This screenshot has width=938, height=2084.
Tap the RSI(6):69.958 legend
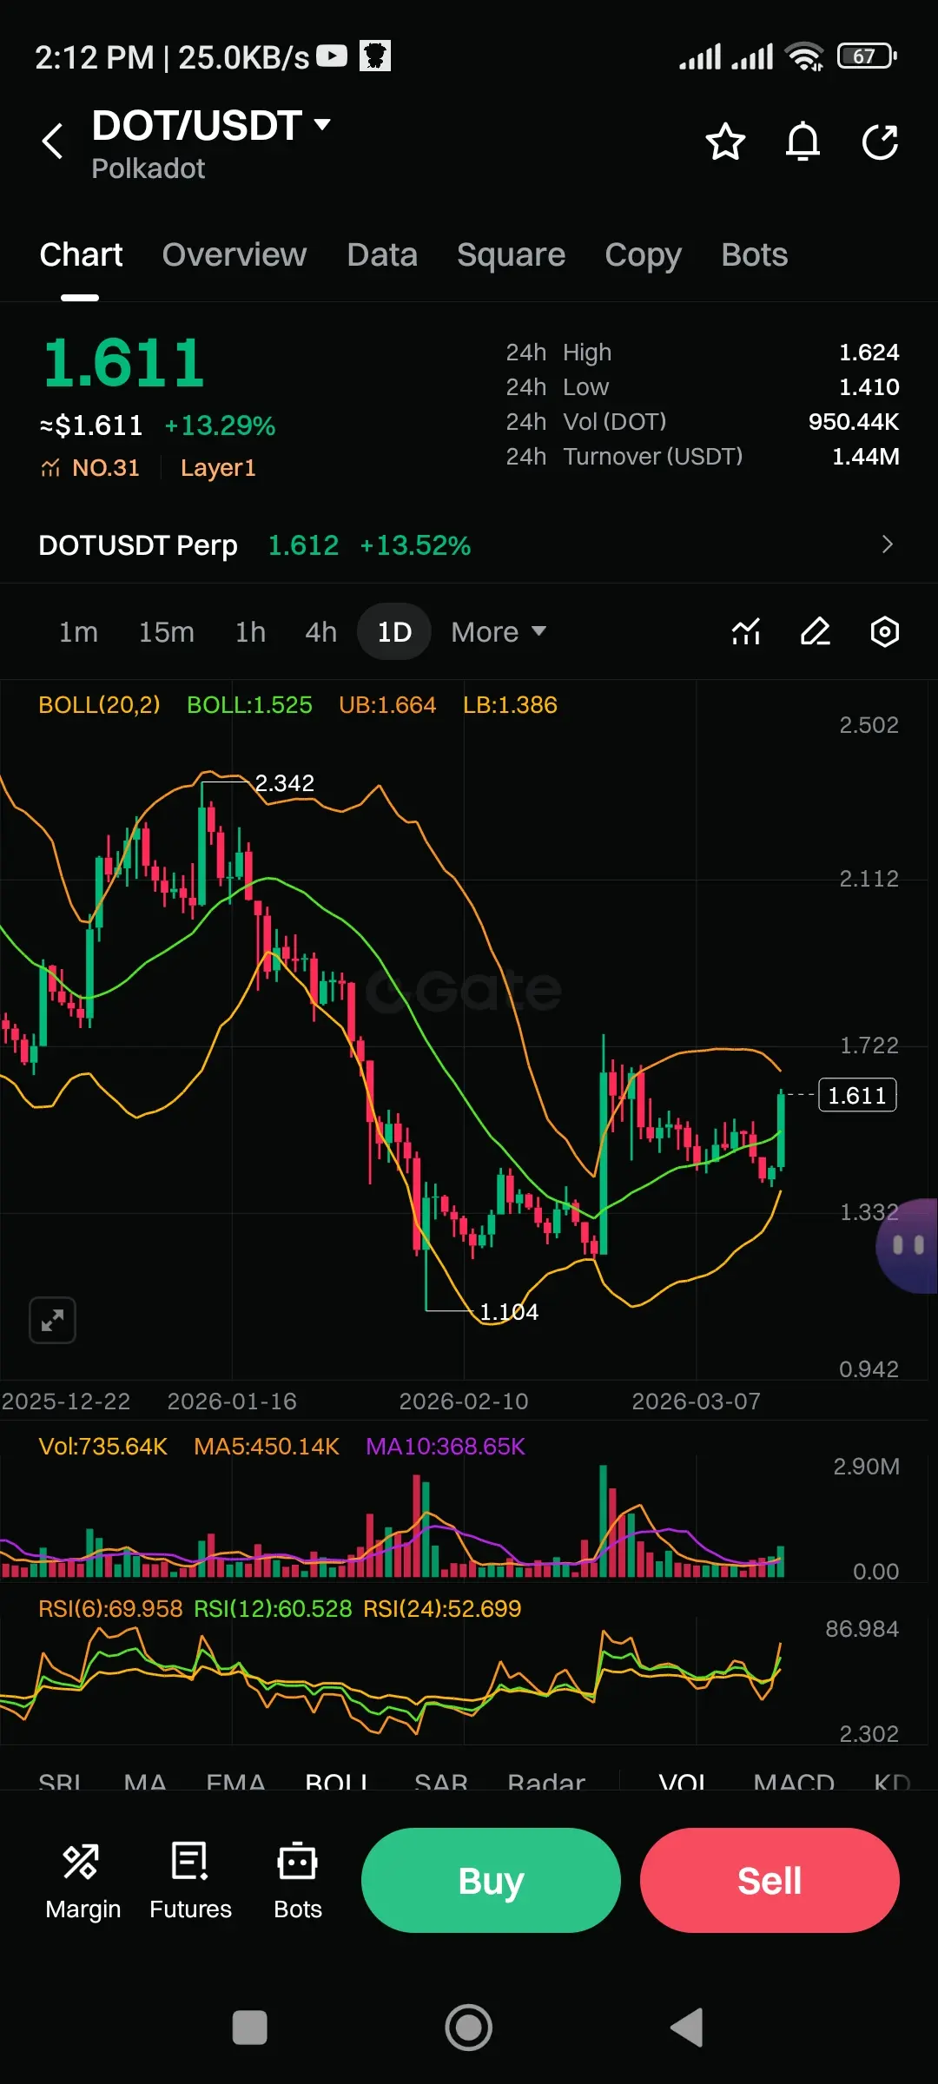tap(110, 1609)
